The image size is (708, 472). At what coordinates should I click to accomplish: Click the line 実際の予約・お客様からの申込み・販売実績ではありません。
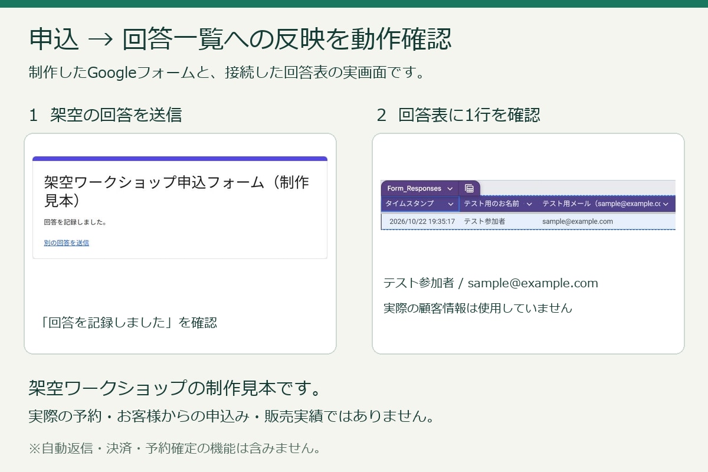[232, 417]
